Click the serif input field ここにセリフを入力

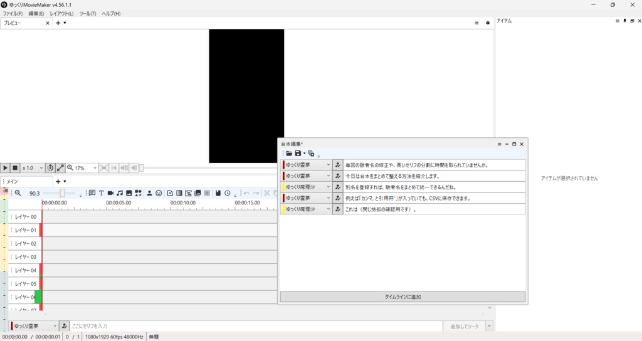click(256, 326)
